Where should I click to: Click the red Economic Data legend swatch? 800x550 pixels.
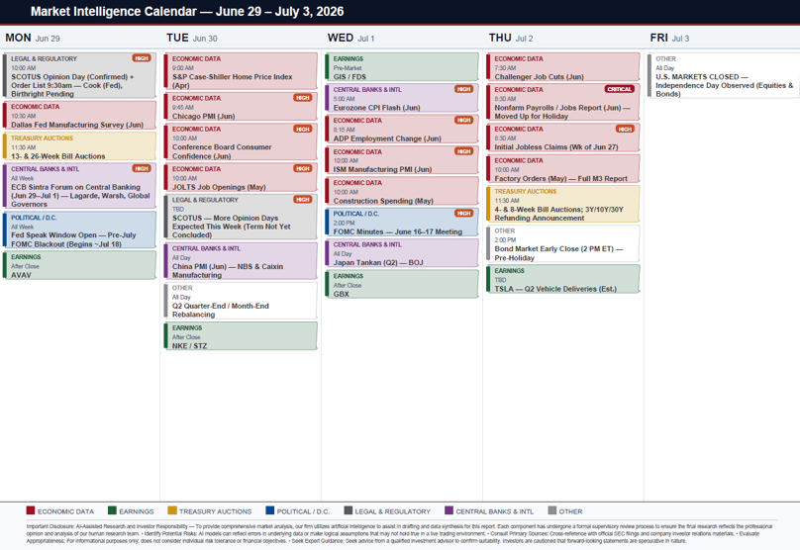tap(30, 510)
